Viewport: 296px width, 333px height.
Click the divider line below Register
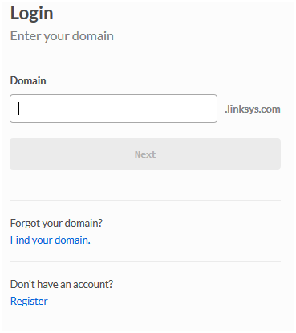pyautogui.click(x=145, y=323)
